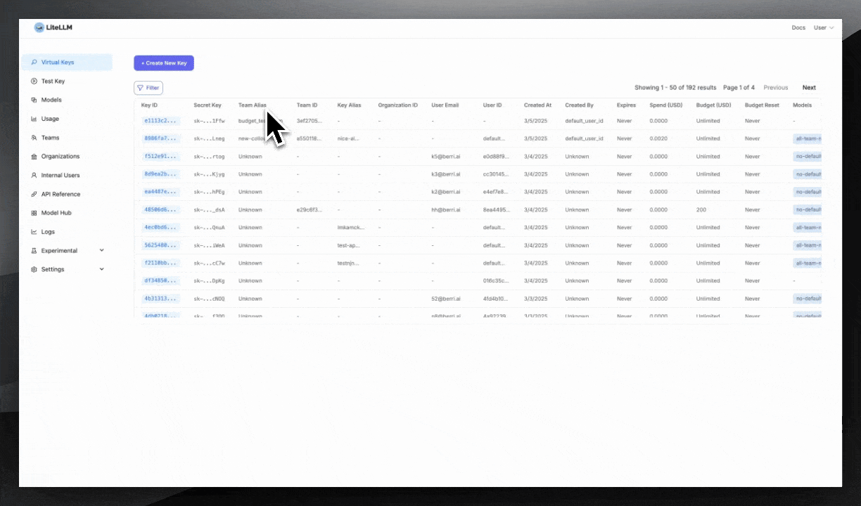Viewport: 861px width, 506px height.
Task: Expand the Settings section chevron
Action: point(102,269)
